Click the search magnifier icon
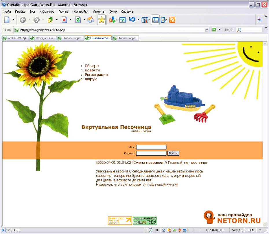 coord(239,30)
